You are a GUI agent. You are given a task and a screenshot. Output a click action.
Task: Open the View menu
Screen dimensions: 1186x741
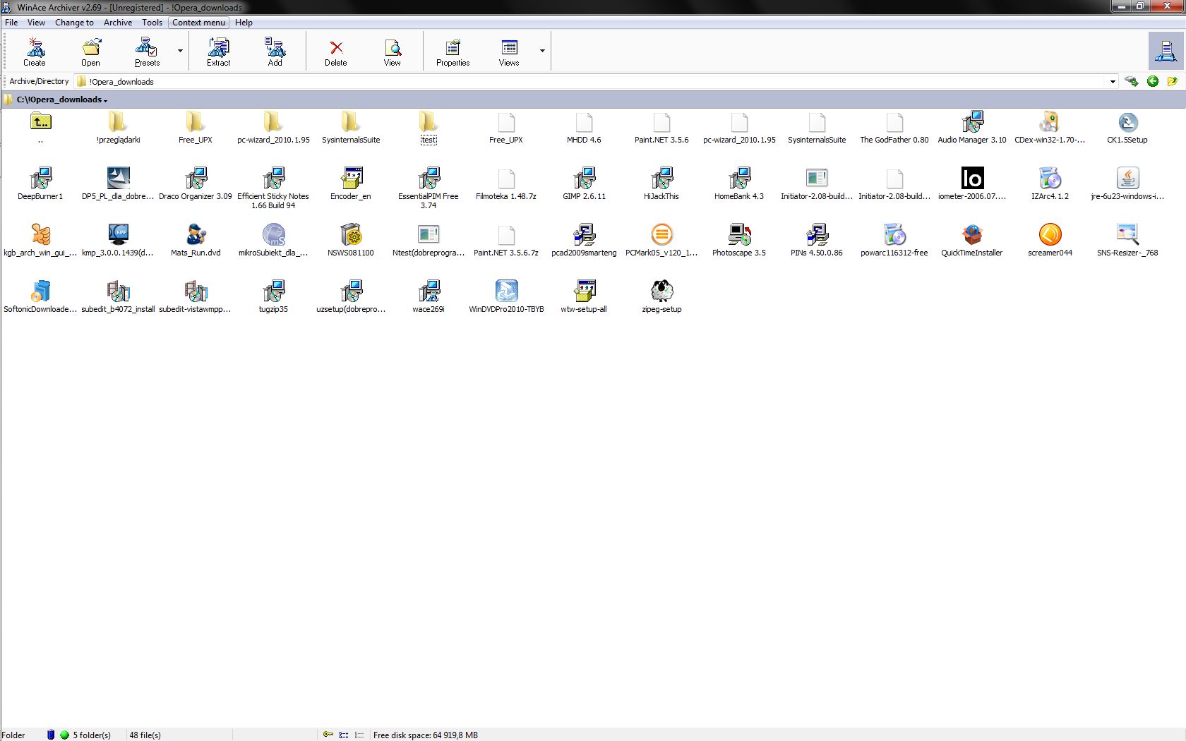36,23
